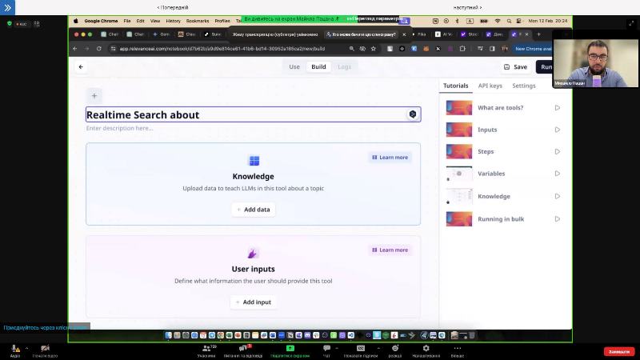Click the Knowledge grid icon
640x360 pixels.
click(x=254, y=161)
